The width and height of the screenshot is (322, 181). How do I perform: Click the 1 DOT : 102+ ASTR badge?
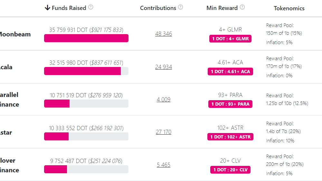coord(230,137)
